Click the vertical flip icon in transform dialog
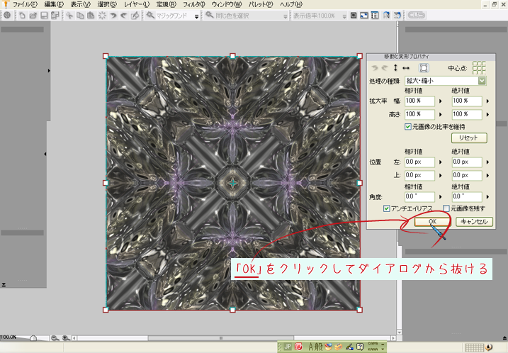508x353 pixels. click(x=395, y=68)
